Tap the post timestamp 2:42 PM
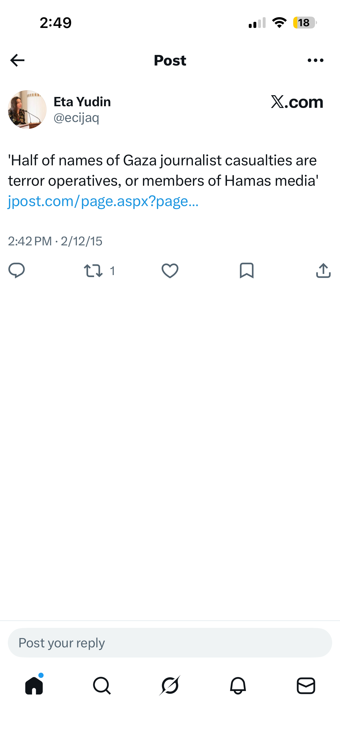Viewport: 340px width, 737px height. coord(30,241)
